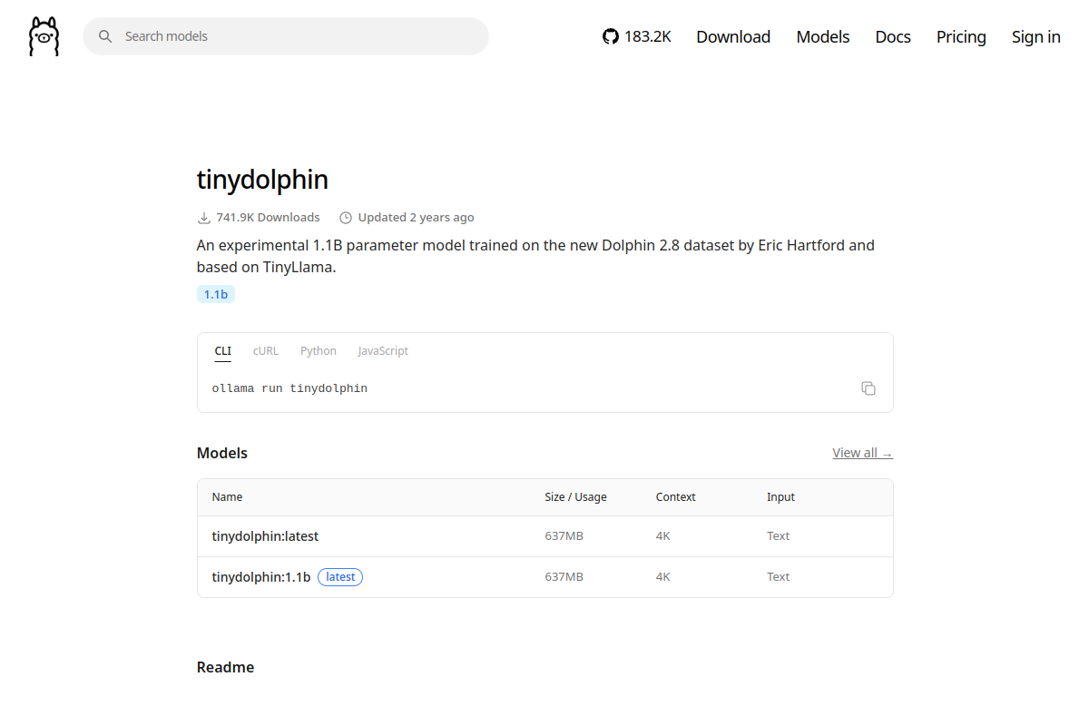This screenshot has width=1089, height=726.
Task: Click the Readme heading
Action: tap(225, 667)
